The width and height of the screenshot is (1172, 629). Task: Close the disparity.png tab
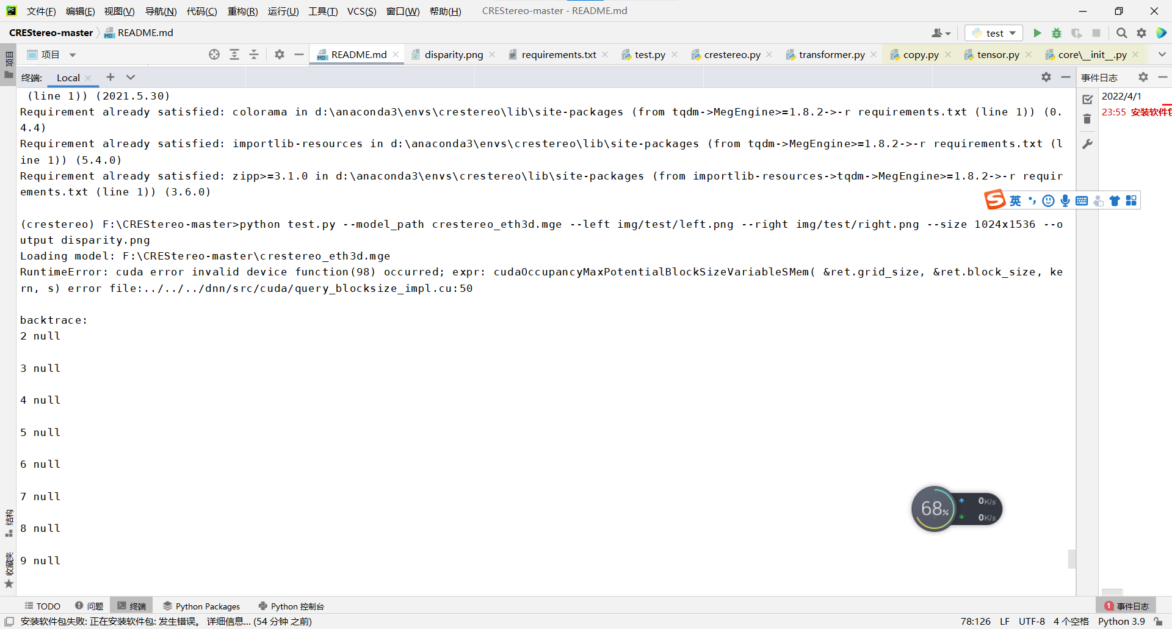(492, 54)
